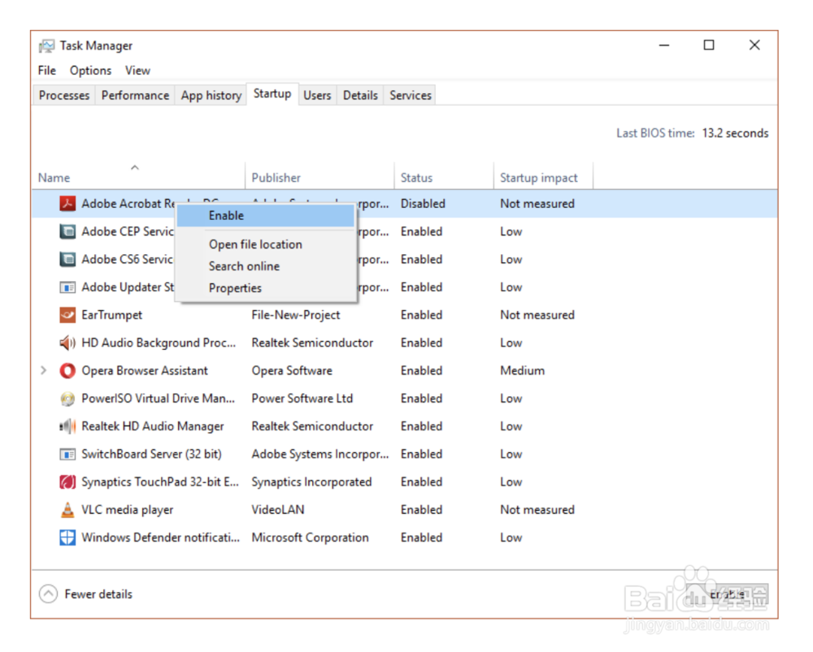Click the PowerISO disc icon
This screenshot has width=813, height=652.
click(x=67, y=399)
